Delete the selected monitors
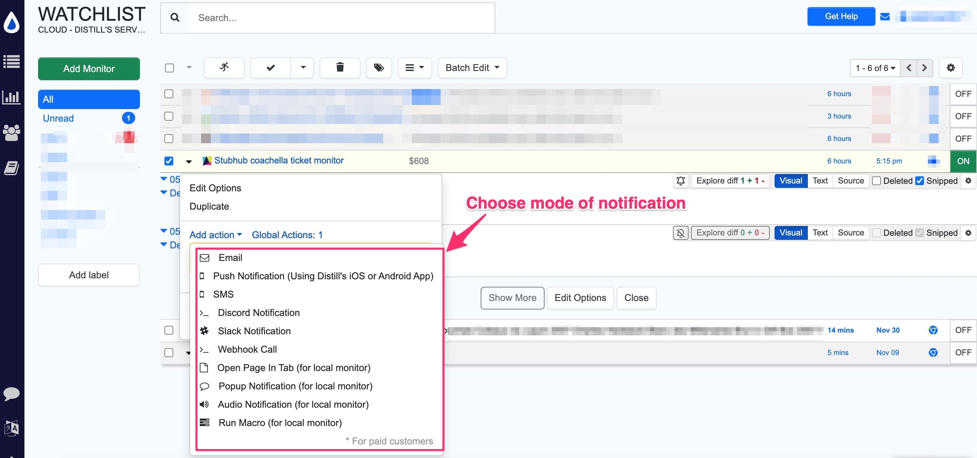The width and height of the screenshot is (977, 458). coord(339,68)
